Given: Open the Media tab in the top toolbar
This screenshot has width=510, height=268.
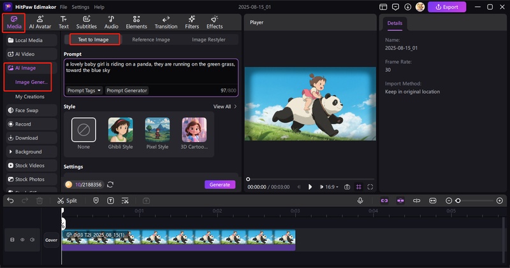Looking at the screenshot, I should (14, 22).
